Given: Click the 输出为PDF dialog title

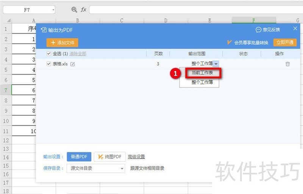Looking at the screenshot, I should click(x=61, y=30).
